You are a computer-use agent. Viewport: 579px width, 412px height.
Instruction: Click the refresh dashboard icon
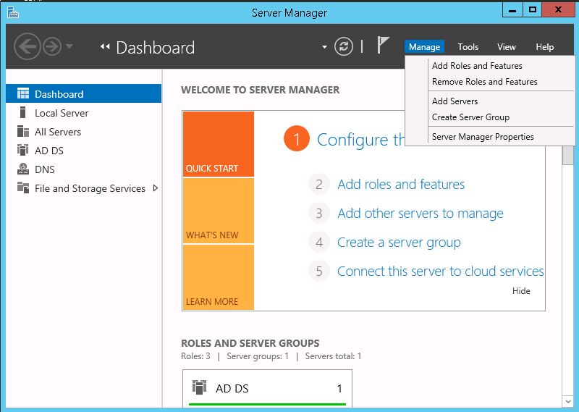coord(343,46)
